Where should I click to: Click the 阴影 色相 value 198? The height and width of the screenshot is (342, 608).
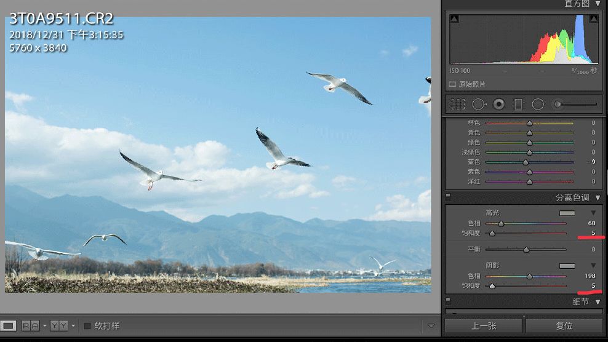(x=590, y=276)
